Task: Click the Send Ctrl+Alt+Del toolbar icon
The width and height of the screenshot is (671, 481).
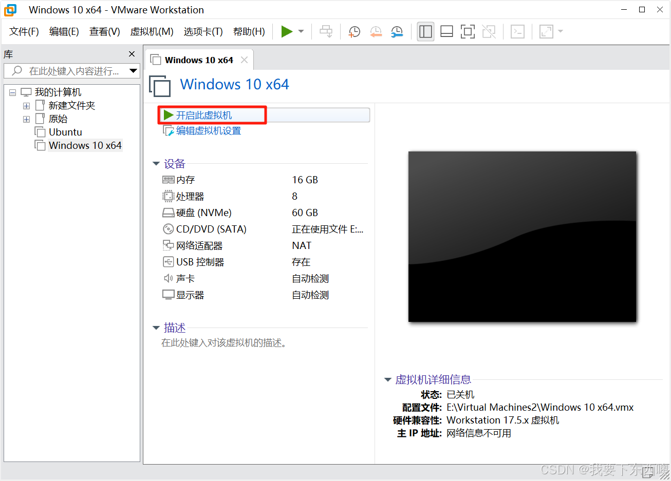Action: coord(326,32)
